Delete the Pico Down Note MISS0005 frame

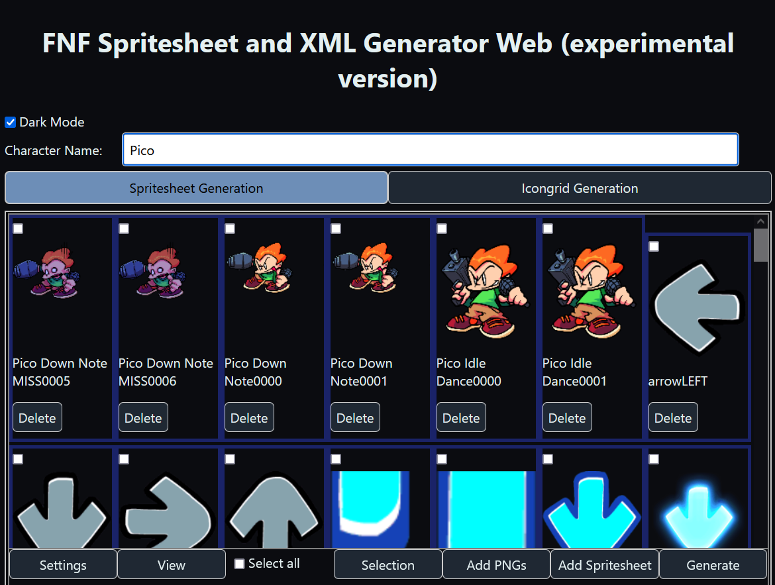[x=37, y=417]
